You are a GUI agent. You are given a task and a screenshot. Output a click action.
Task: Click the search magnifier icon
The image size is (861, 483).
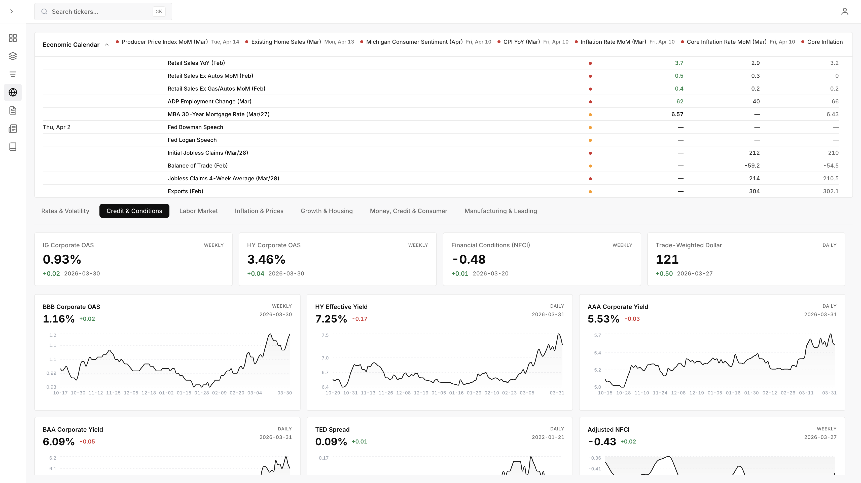[x=44, y=11]
